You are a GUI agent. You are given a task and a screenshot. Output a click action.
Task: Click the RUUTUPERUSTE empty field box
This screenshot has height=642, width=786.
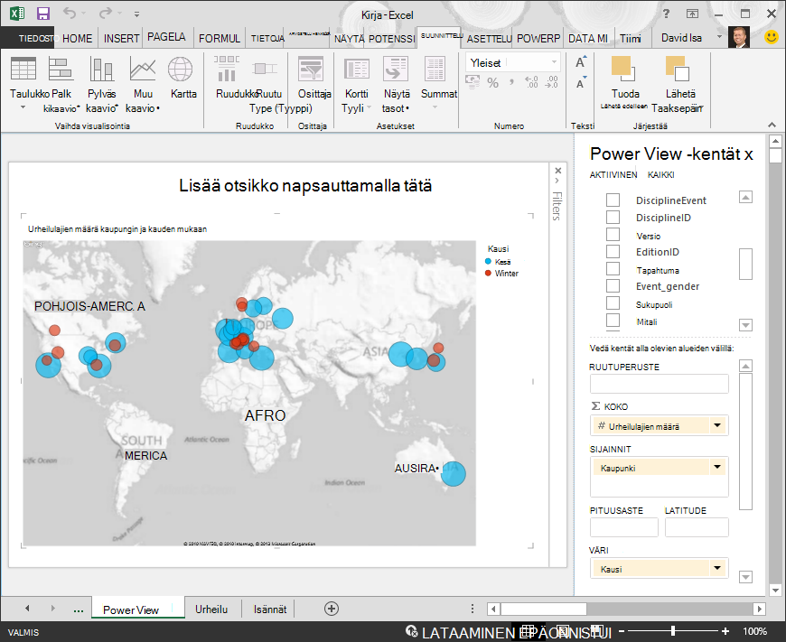point(659,384)
